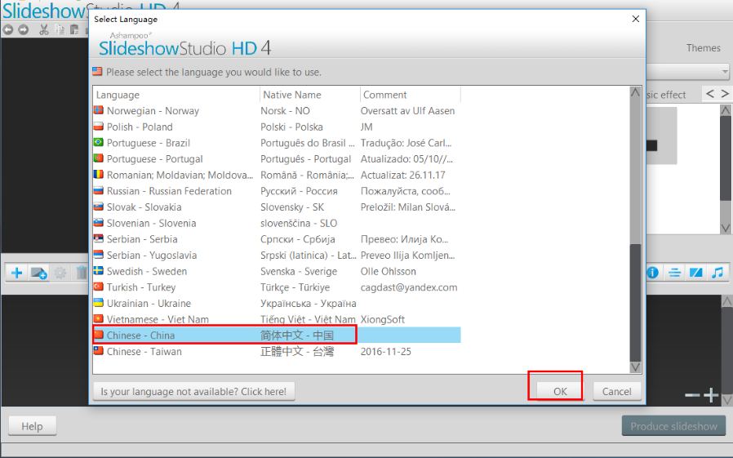This screenshot has height=458, width=733.
Task: Select Serbian - Serbia language row
Action: pos(277,239)
